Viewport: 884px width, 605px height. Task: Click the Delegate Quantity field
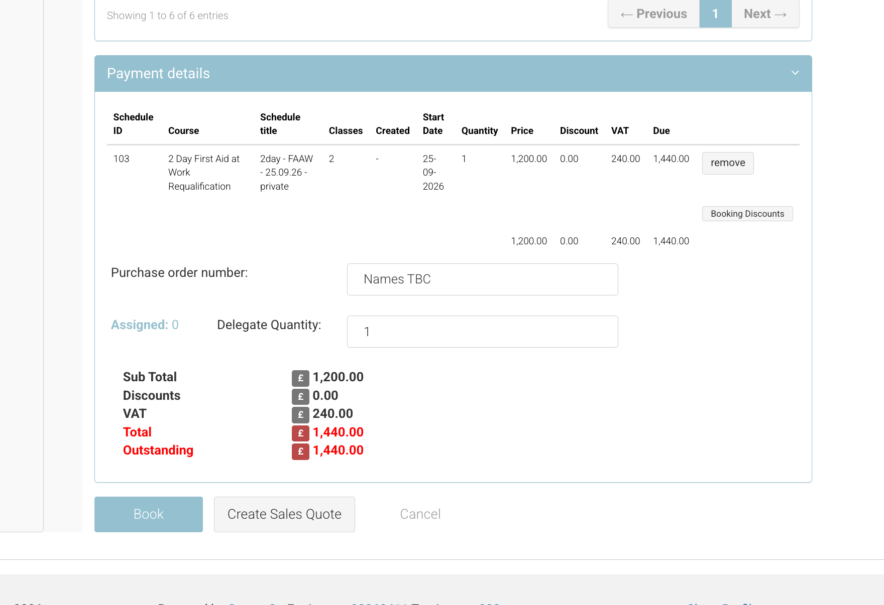click(482, 331)
